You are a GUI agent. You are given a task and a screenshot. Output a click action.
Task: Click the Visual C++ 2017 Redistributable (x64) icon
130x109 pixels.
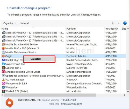coord(3,37)
